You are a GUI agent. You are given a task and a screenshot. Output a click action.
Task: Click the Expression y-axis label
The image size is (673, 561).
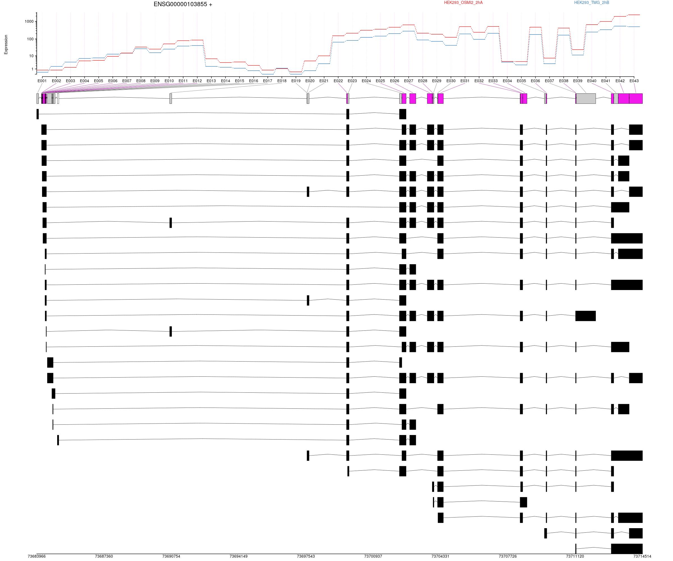(x=6, y=45)
